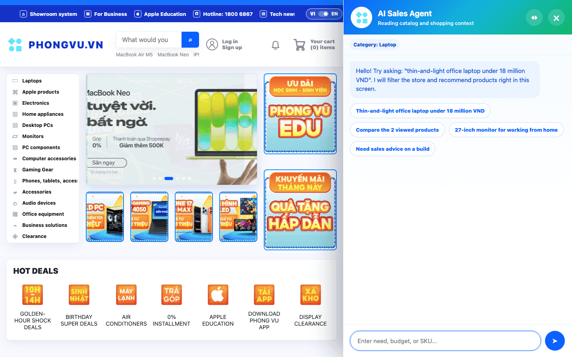This screenshot has width=572, height=357.
Task: Open the Laptops category
Action: tap(43, 81)
